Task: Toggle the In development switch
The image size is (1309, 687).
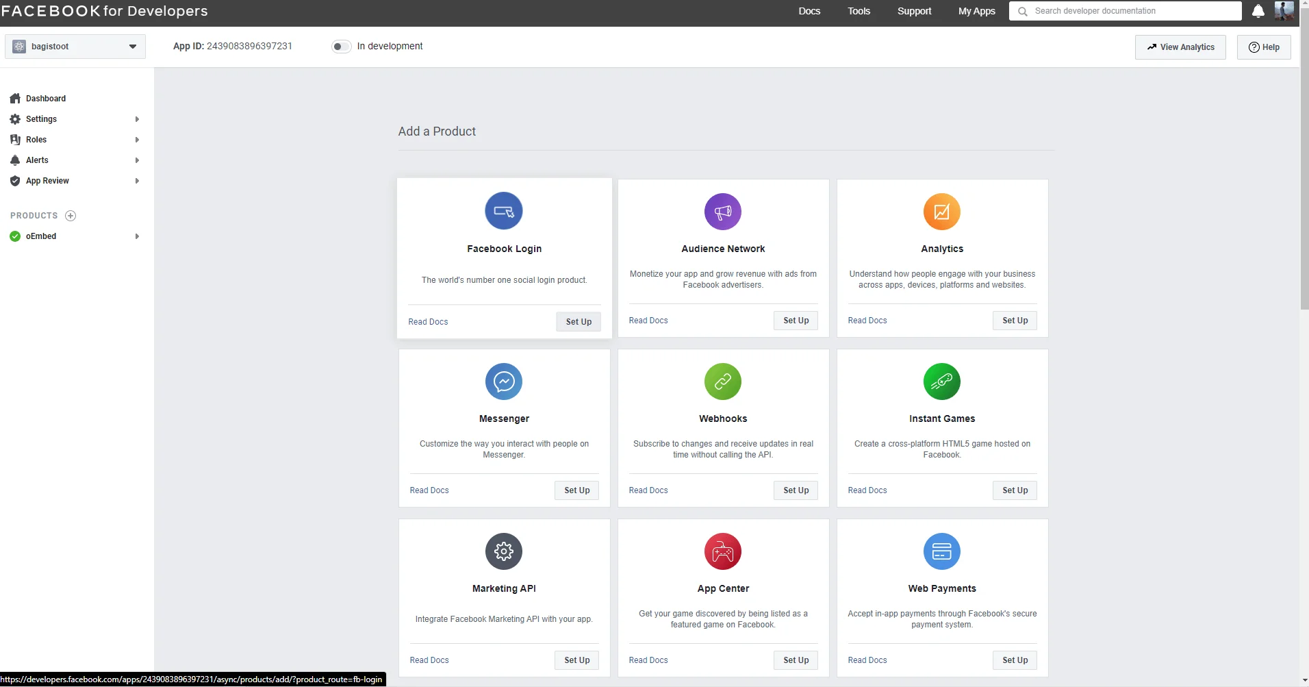Action: click(341, 47)
